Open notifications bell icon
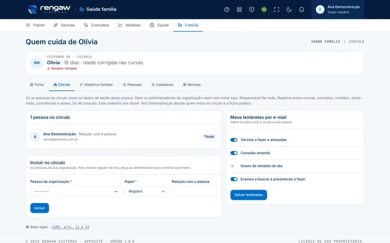The image size is (390, 243). pyautogui.click(x=301, y=9)
